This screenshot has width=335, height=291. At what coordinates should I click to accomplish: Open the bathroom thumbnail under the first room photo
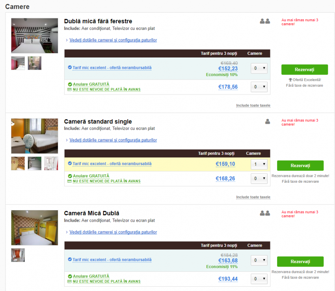[x=35, y=63]
